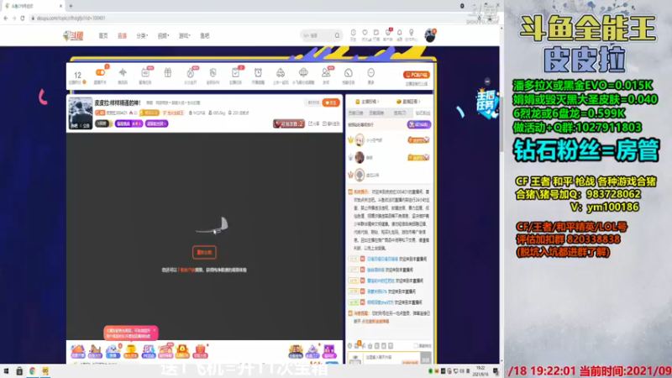Click the alarm clock reminder icon
672x378 pixels.
coord(258,73)
